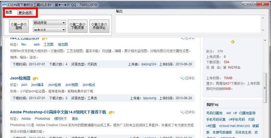
Task: Click the json检测 tag
Action: (x=54, y=85)
